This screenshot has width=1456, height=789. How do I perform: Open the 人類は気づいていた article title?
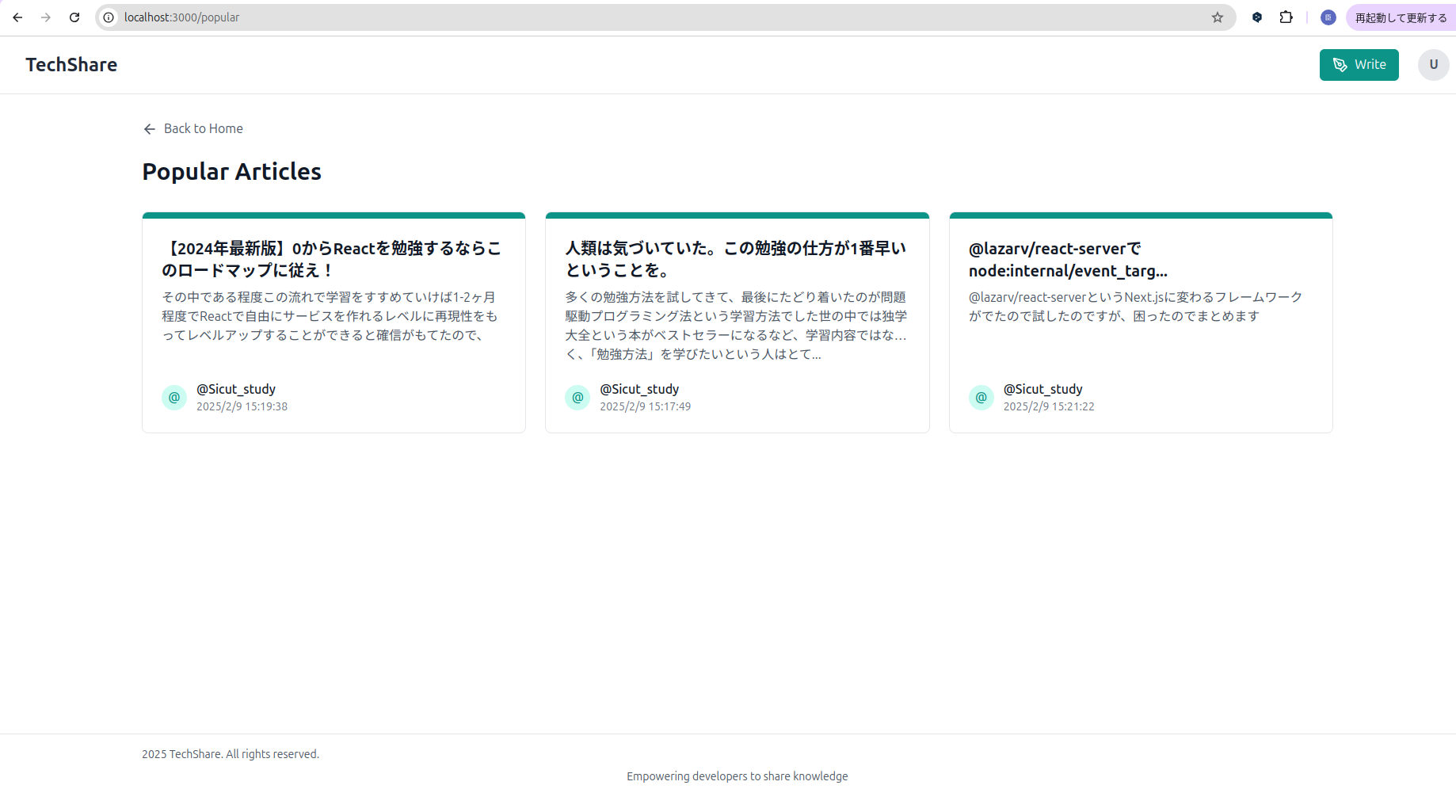pos(736,259)
